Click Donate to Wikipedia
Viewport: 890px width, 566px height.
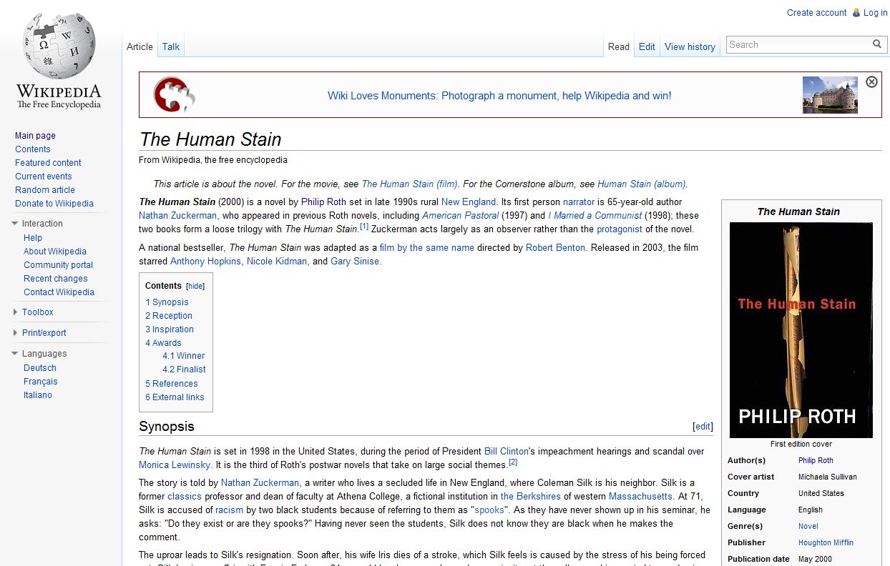[x=54, y=204]
